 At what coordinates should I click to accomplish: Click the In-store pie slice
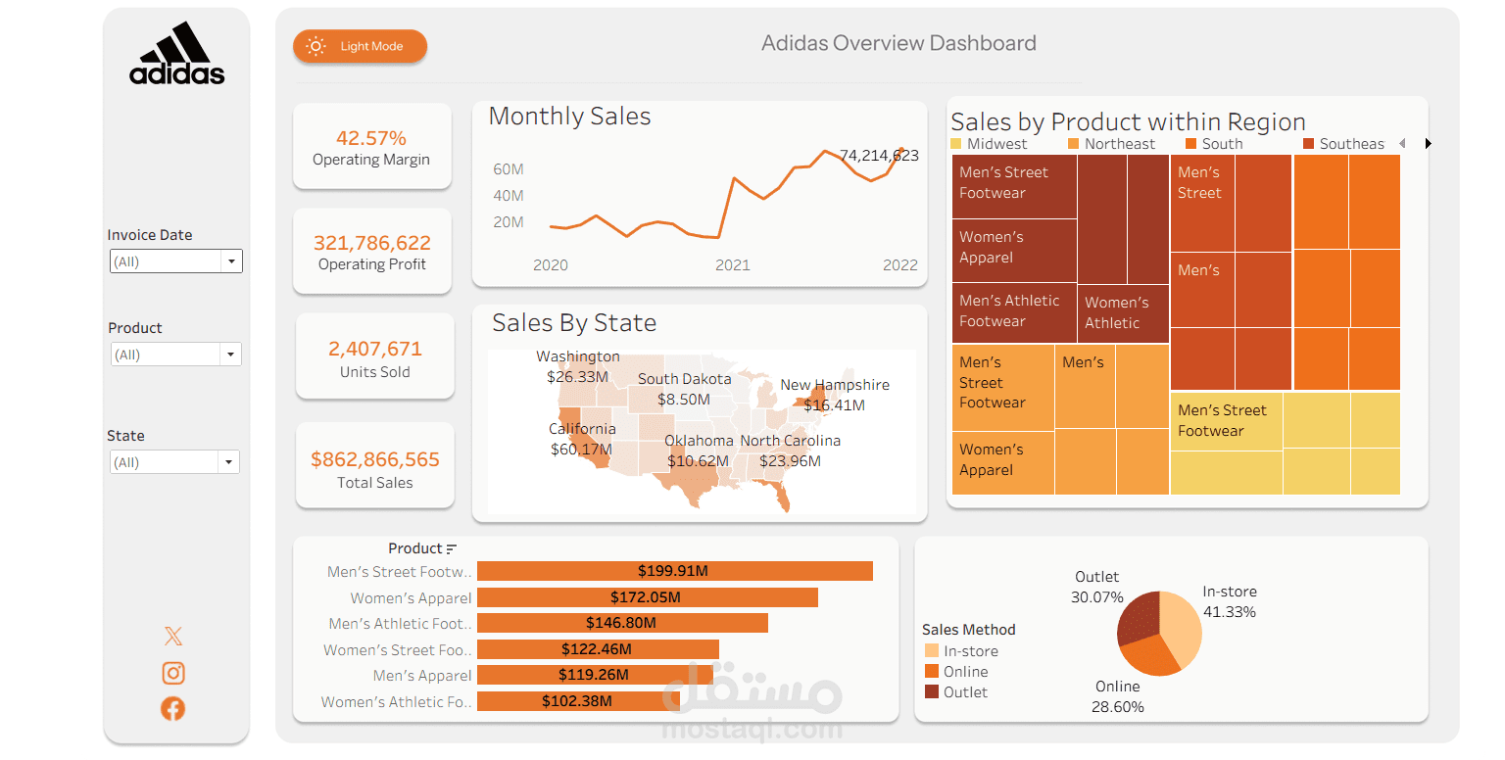pos(1184,627)
